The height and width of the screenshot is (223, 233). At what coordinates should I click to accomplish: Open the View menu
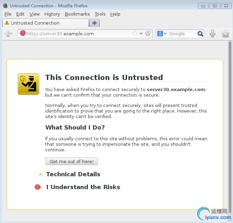[x=34, y=14]
